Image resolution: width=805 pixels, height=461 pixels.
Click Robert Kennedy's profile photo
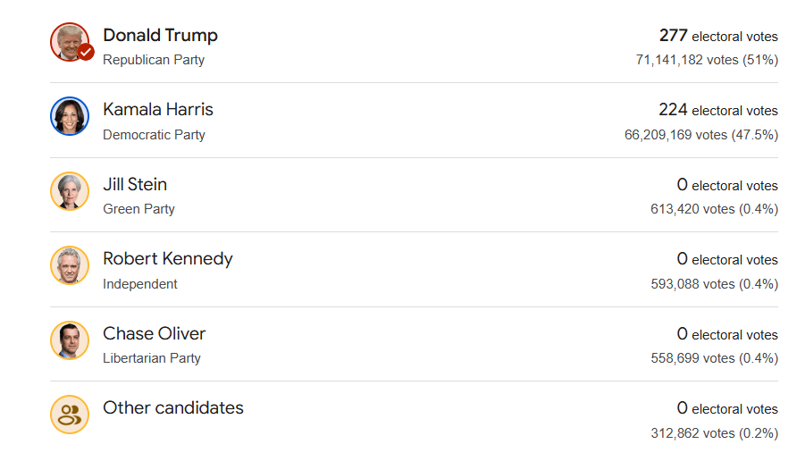pos(69,265)
